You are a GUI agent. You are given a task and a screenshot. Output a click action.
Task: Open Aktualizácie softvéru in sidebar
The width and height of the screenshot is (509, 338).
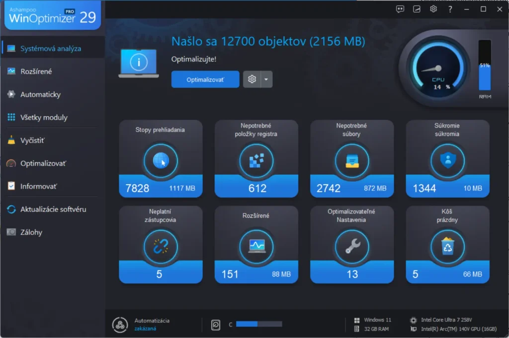tap(53, 209)
